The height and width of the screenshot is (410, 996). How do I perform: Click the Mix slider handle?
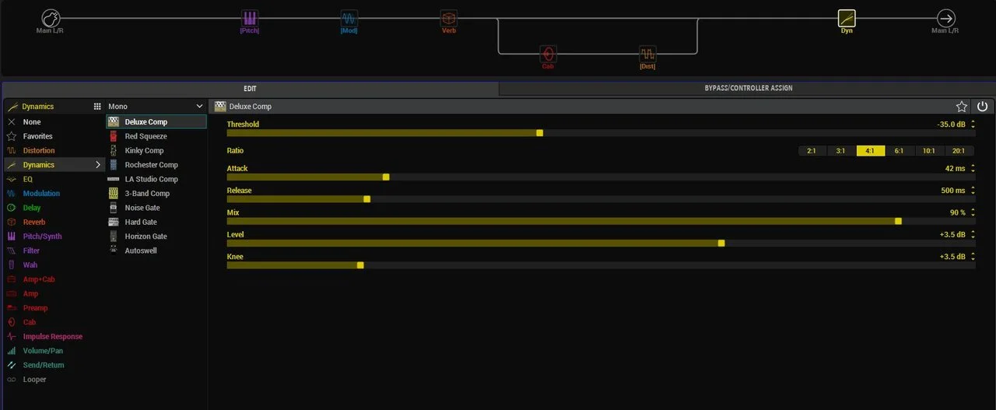coord(898,221)
